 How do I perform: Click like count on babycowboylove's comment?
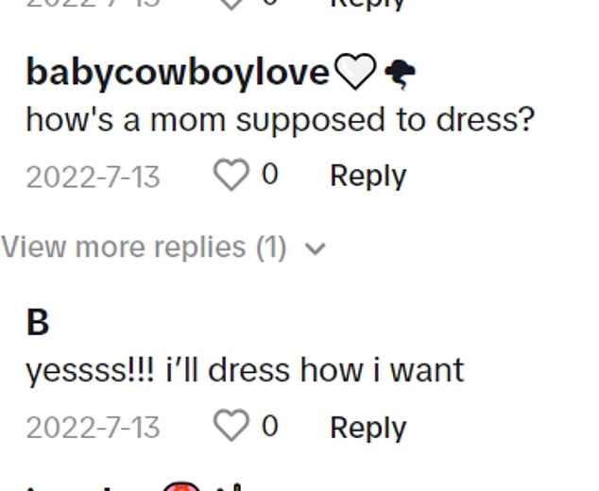[x=269, y=175]
